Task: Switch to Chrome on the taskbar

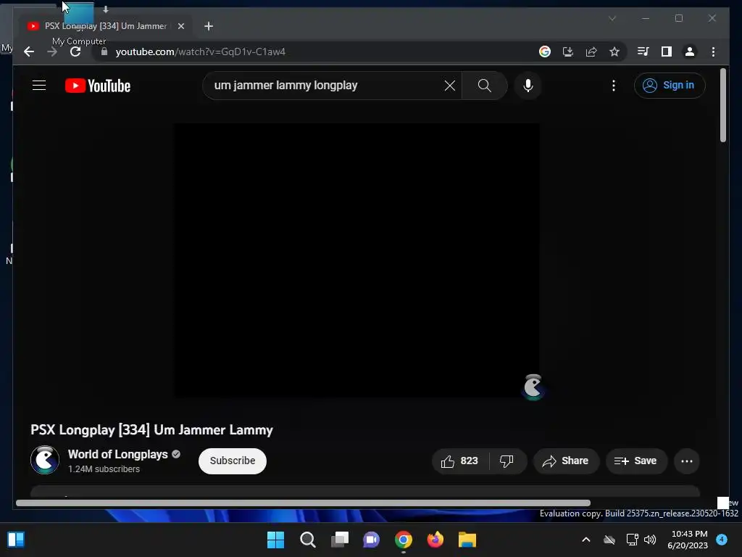Action: click(403, 540)
